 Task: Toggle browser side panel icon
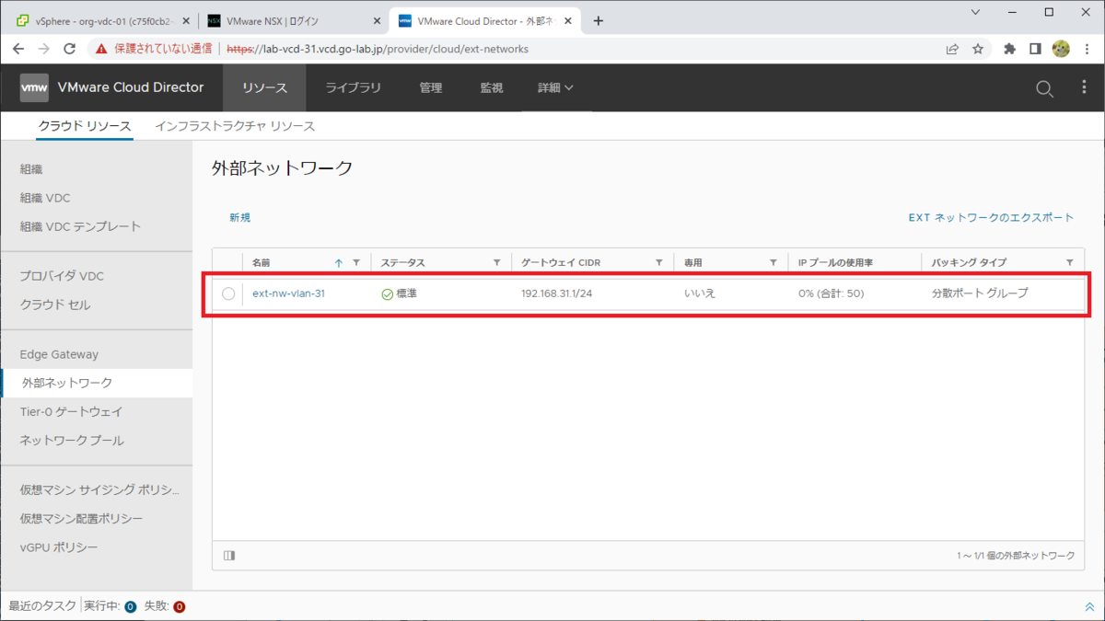[1035, 49]
